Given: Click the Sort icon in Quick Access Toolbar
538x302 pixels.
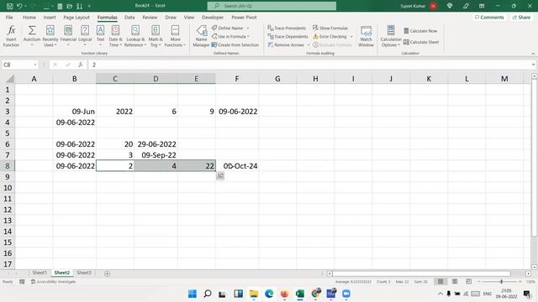Looking at the screenshot, I should pos(79,6).
